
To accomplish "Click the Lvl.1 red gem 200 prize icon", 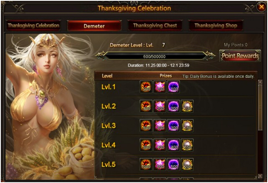I will point(146,87).
